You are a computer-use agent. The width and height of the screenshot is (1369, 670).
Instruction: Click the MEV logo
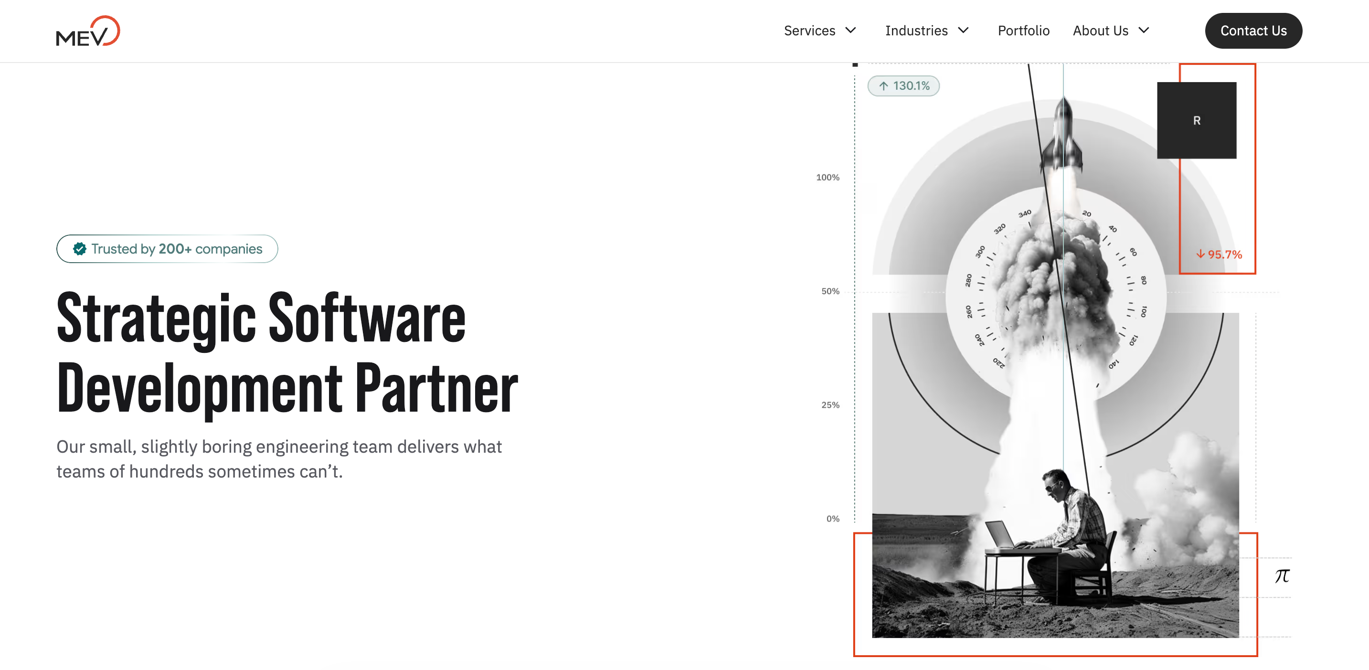pos(88,31)
